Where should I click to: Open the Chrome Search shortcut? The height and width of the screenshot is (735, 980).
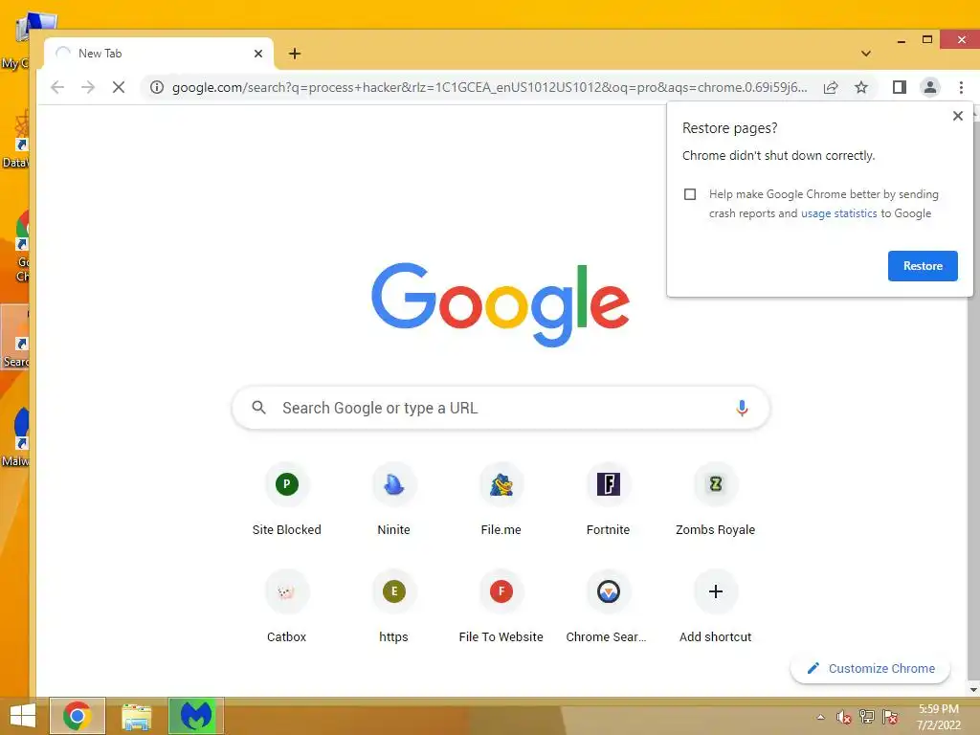coord(608,607)
